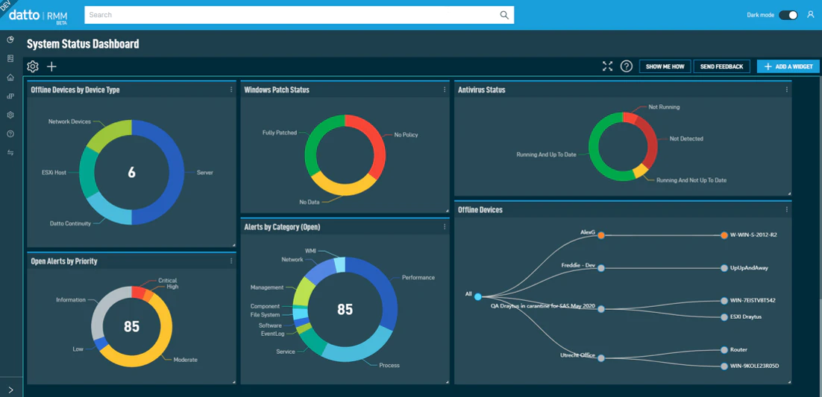Viewport: 822px width, 397px height.
Task: Open the devices icon in the sidebar
Action: click(10, 96)
